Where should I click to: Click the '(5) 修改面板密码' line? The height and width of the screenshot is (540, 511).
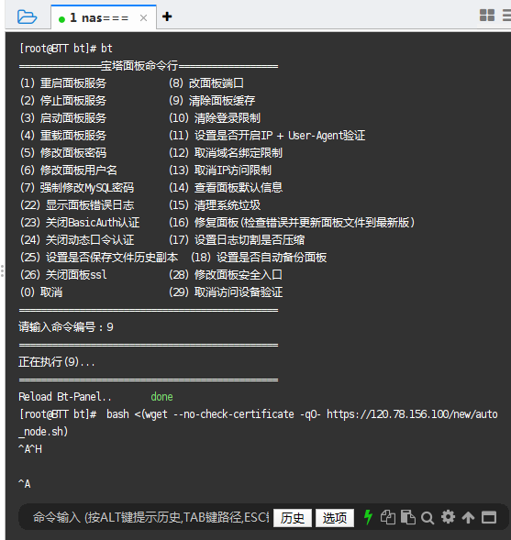coord(63,153)
